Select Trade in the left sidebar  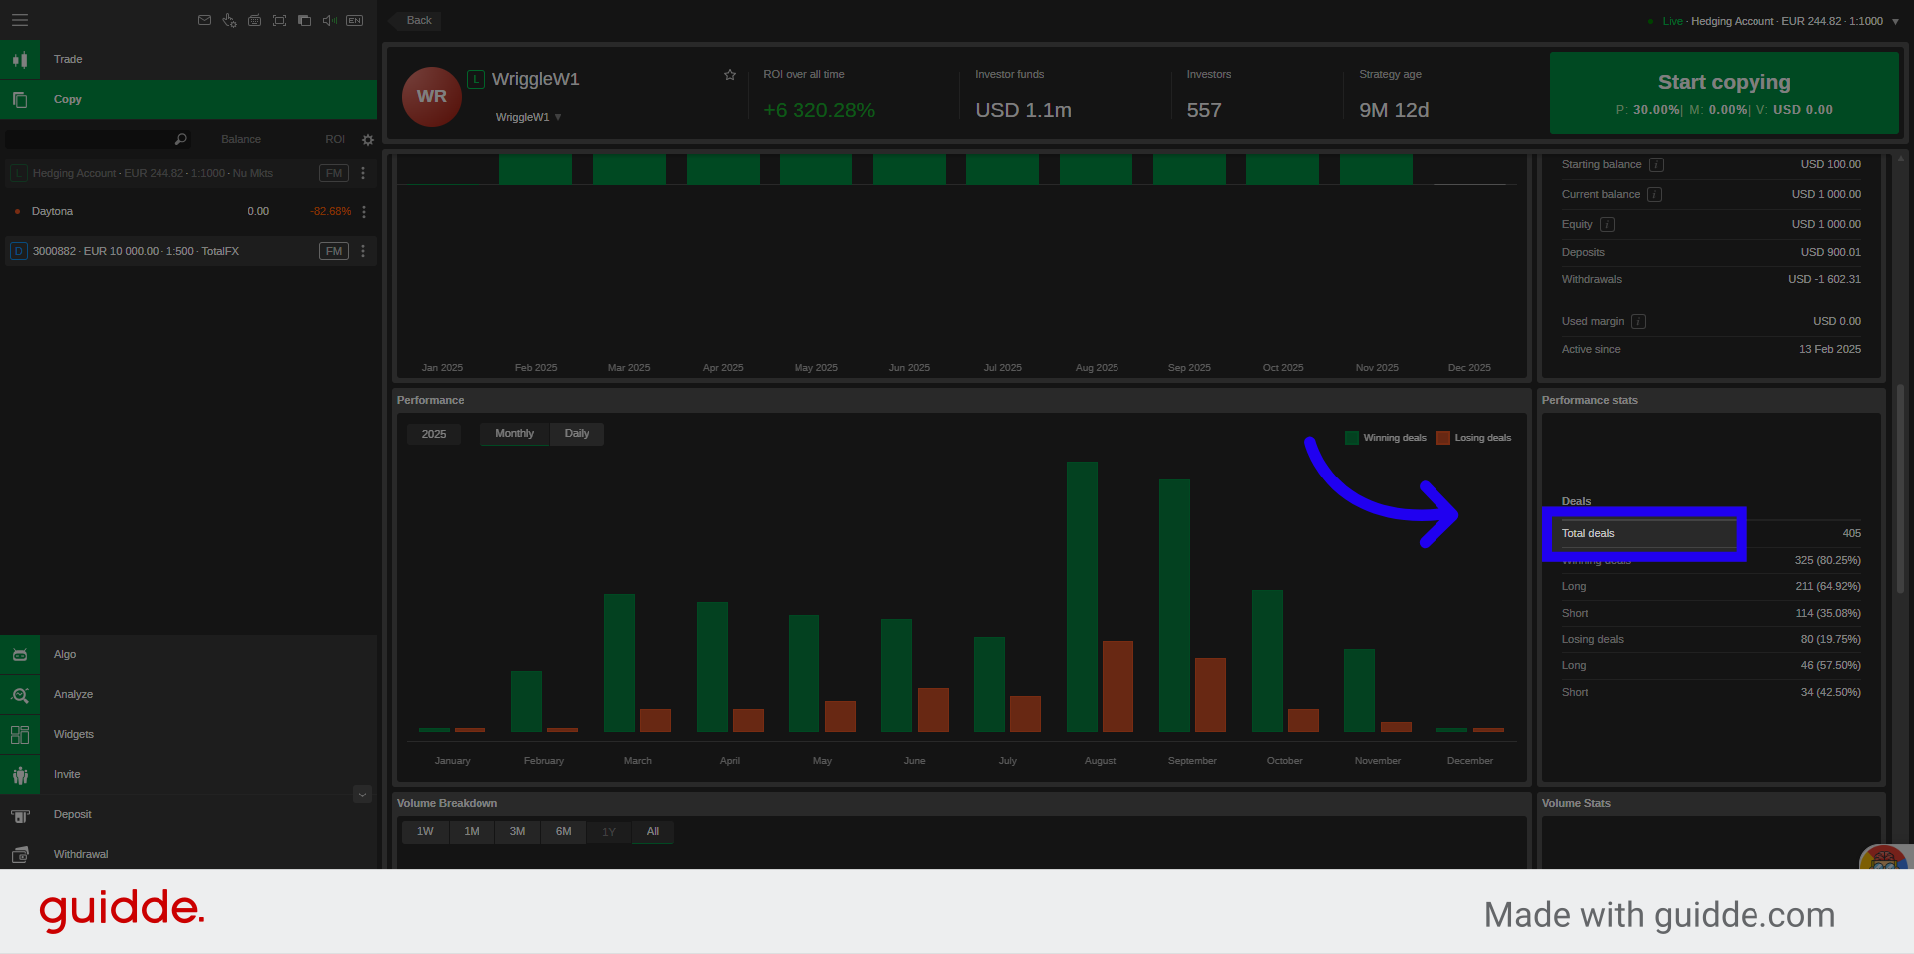(67, 59)
